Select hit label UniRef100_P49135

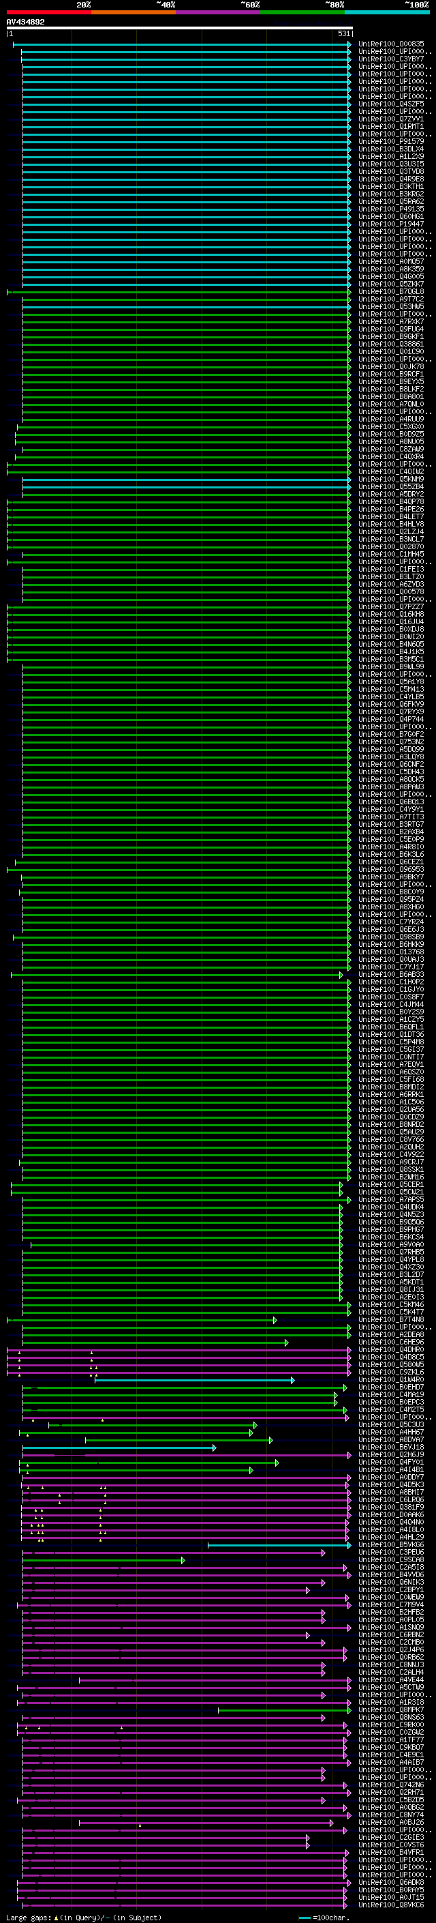[x=390, y=209]
